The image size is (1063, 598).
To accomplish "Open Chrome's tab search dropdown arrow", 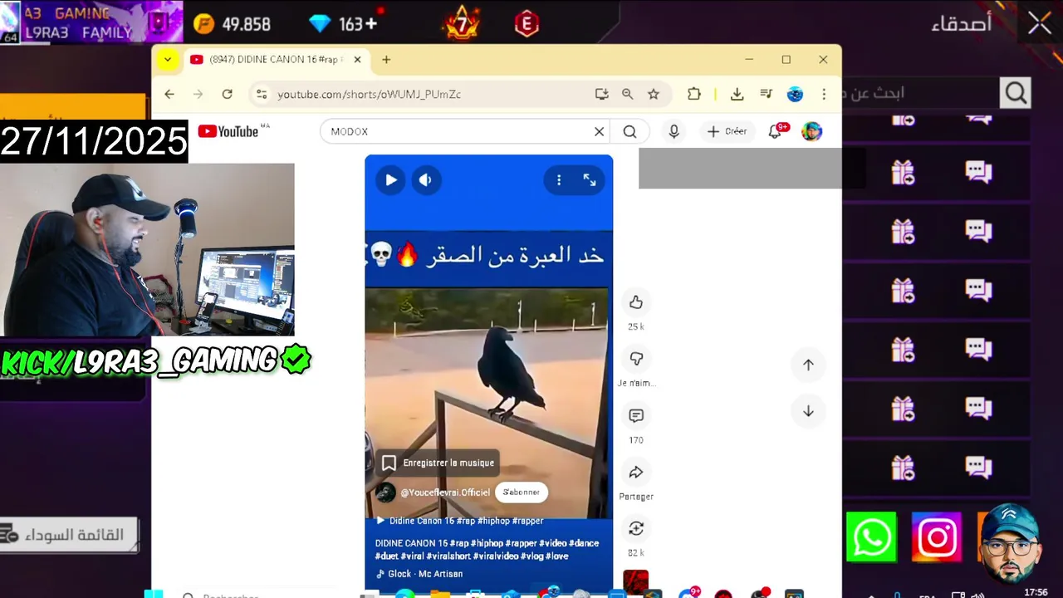I will click(168, 60).
